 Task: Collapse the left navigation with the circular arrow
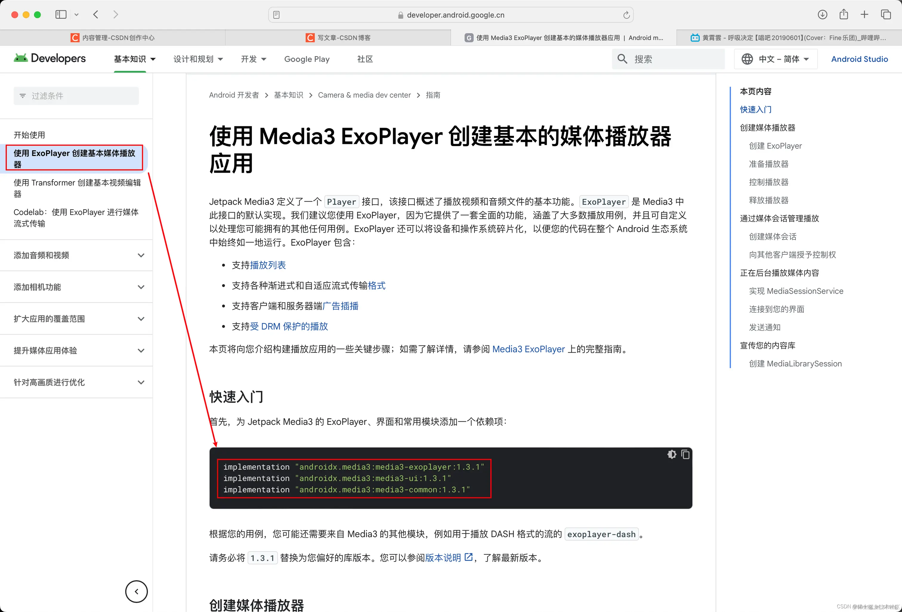coord(136,591)
